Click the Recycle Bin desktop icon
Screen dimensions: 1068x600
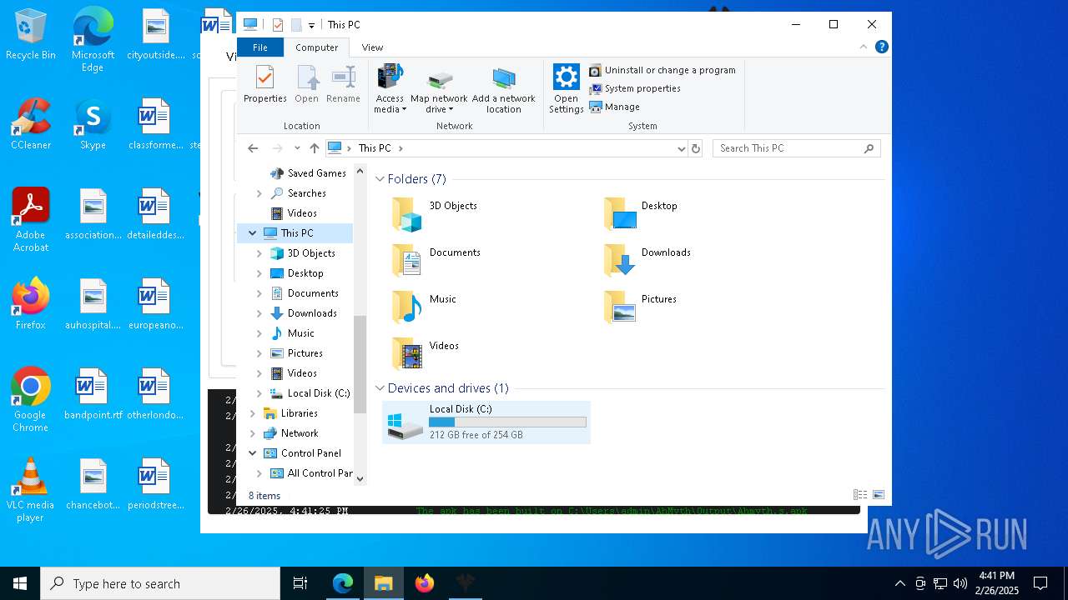click(x=31, y=35)
